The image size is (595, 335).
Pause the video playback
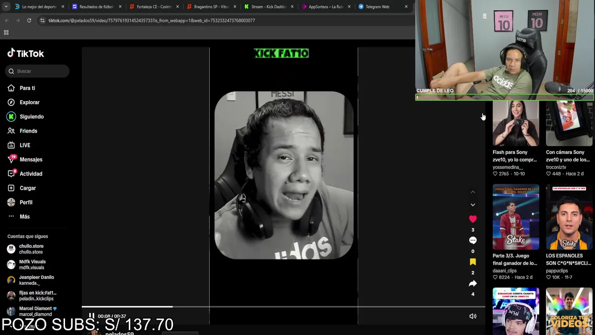click(x=92, y=316)
